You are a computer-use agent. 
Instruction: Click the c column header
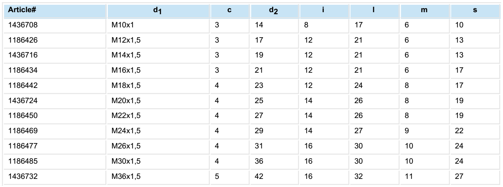coord(230,11)
